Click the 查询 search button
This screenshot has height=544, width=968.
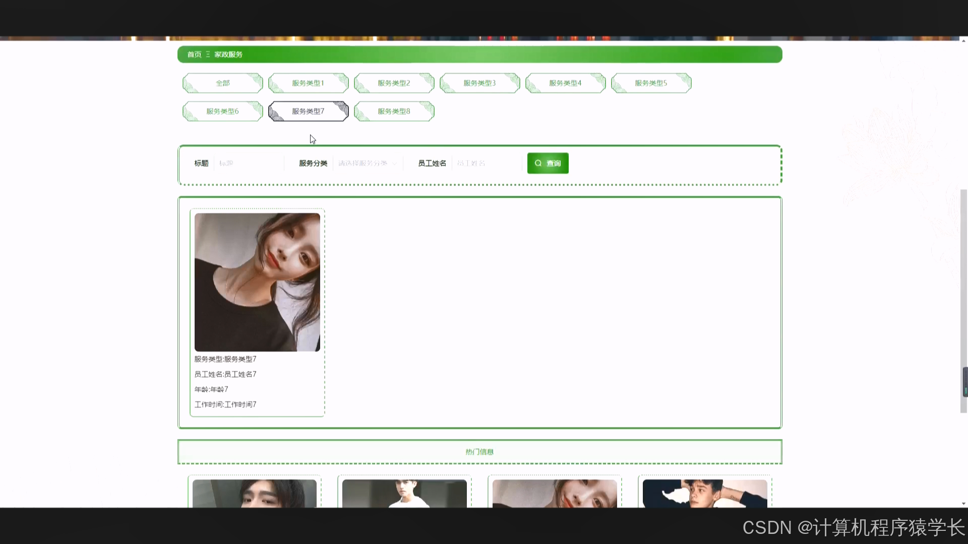(x=548, y=163)
